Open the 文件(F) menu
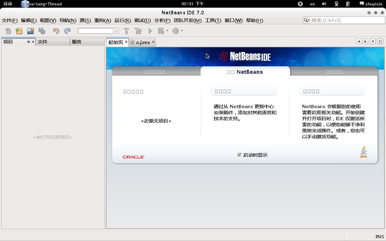386x241 pixels. point(10,20)
